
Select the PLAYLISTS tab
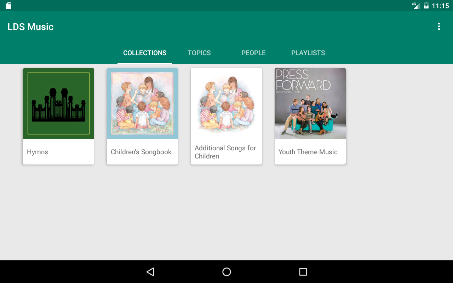[308, 52]
